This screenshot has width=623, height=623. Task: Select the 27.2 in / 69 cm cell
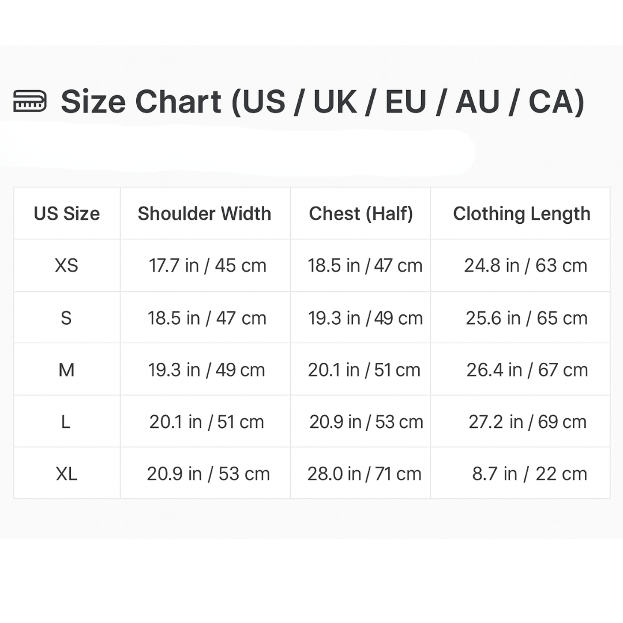pyautogui.click(x=527, y=422)
